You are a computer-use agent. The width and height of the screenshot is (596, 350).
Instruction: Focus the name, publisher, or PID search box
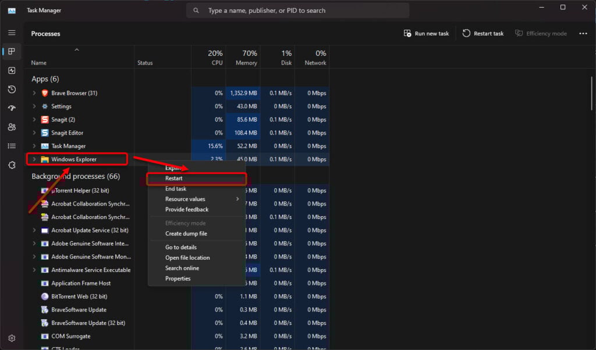(297, 10)
